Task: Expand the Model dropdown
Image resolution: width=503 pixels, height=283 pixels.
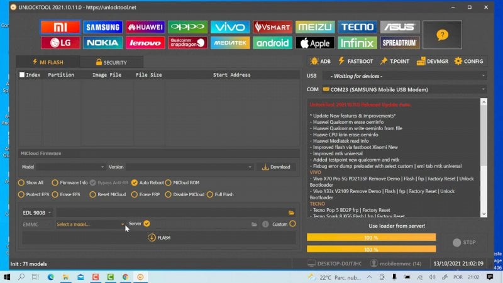Action: pyautogui.click(x=70, y=167)
